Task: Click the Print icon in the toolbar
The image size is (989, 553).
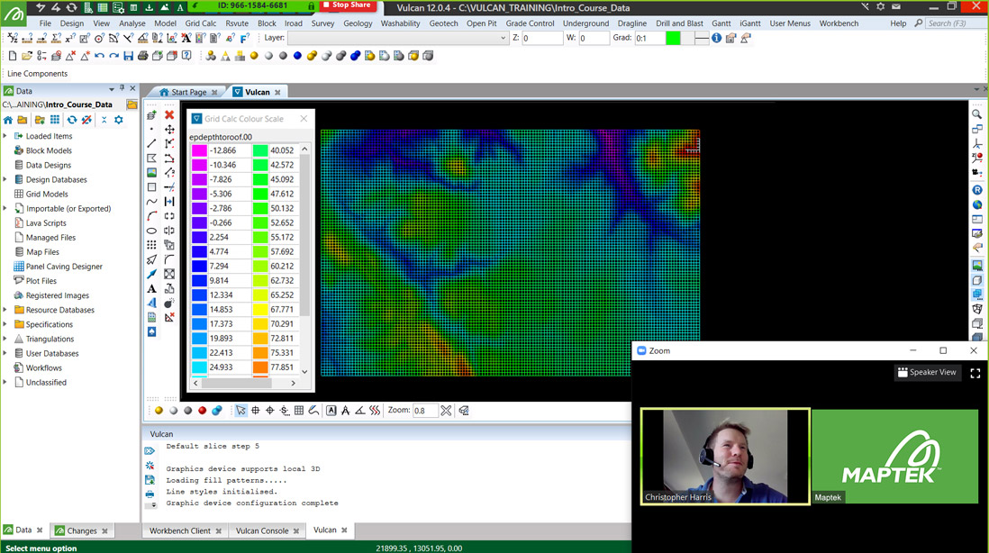Action: click(x=143, y=56)
